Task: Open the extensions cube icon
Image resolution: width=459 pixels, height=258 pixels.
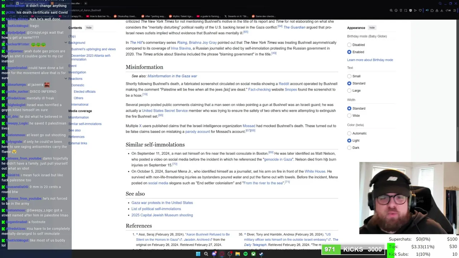Action: pos(432,10)
